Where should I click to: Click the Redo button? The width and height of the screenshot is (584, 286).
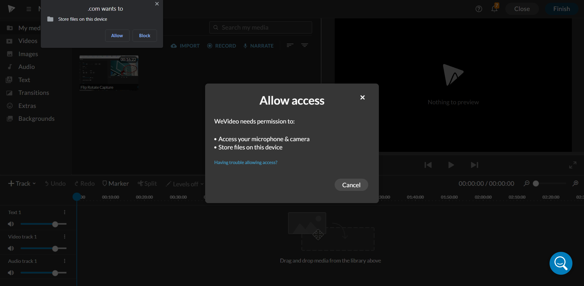[85, 184]
